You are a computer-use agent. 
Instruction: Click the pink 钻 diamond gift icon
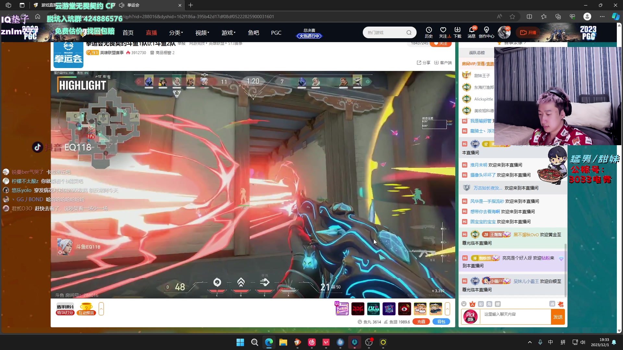click(x=342, y=309)
